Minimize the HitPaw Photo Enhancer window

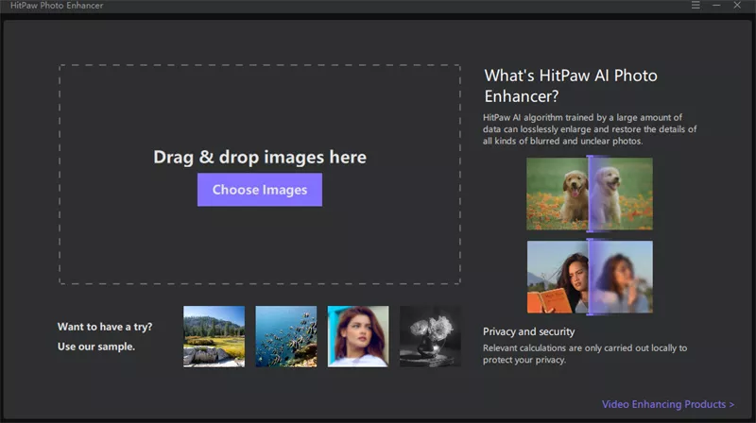click(716, 6)
